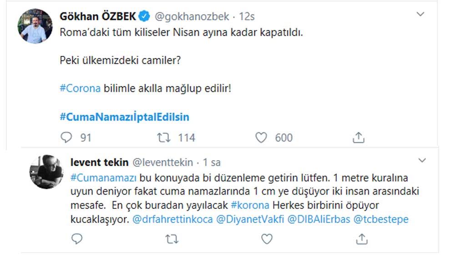Expand more options on Gökhan ÖZBEK's tweet
The width and height of the screenshot is (455, 273).
[x=421, y=15]
